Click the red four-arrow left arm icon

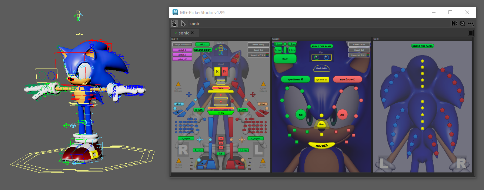point(253,94)
